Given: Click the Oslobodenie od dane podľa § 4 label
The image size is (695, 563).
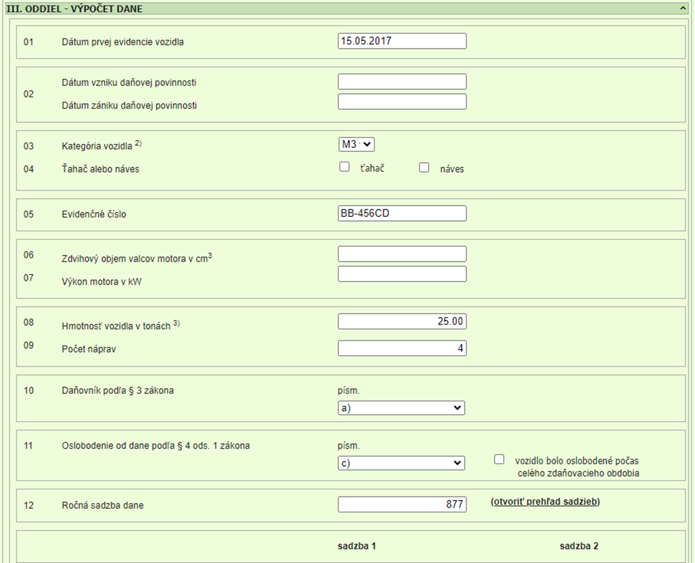Looking at the screenshot, I should 155,445.
